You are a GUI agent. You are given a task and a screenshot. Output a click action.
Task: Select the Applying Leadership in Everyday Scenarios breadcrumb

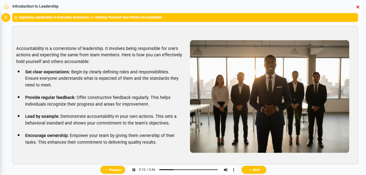[x=54, y=17]
